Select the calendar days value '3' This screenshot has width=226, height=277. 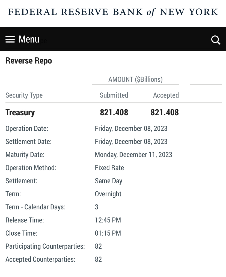tap(97, 207)
